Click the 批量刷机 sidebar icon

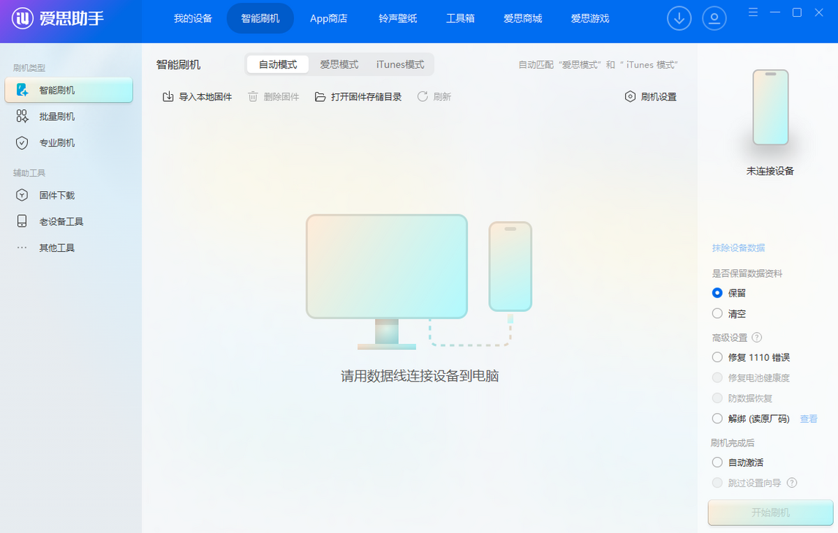coord(22,117)
